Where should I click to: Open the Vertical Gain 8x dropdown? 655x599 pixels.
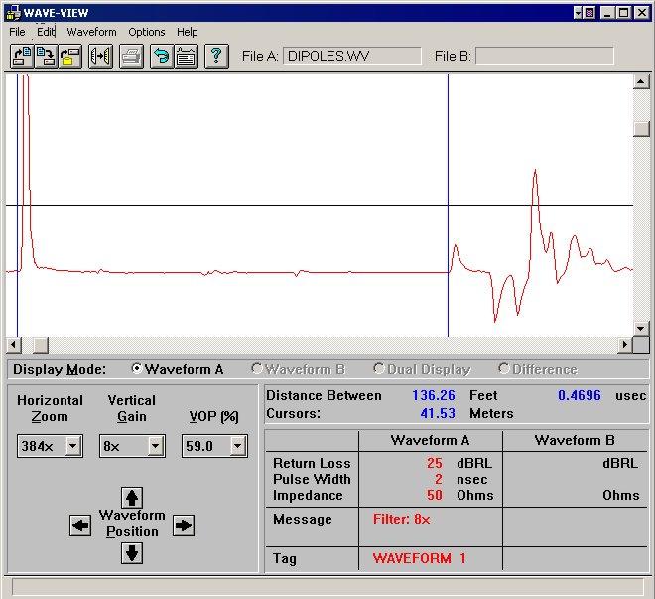[x=155, y=446]
